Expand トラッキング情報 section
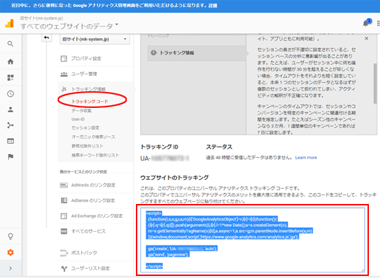Viewport: 380px width, 278px height. click(x=88, y=89)
